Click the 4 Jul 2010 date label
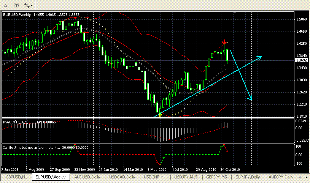Screen dimensions: 310x183 [180, 170]
